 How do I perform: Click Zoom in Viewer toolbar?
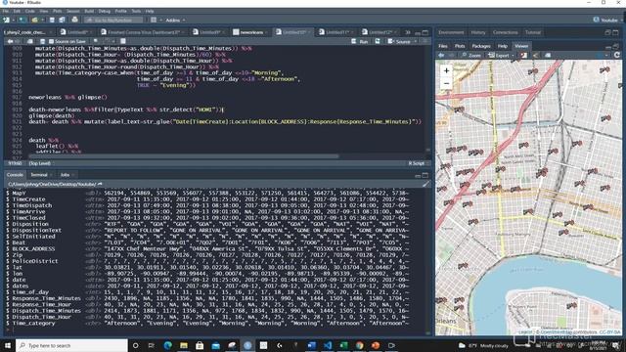point(471,56)
